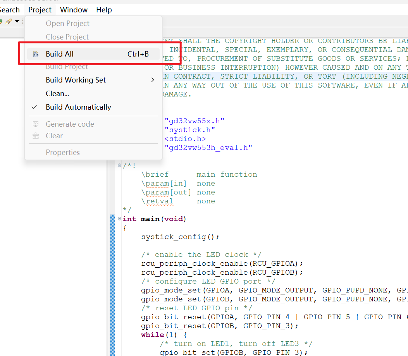Close the open Project menu
This screenshot has width=408, height=356.
click(40, 10)
